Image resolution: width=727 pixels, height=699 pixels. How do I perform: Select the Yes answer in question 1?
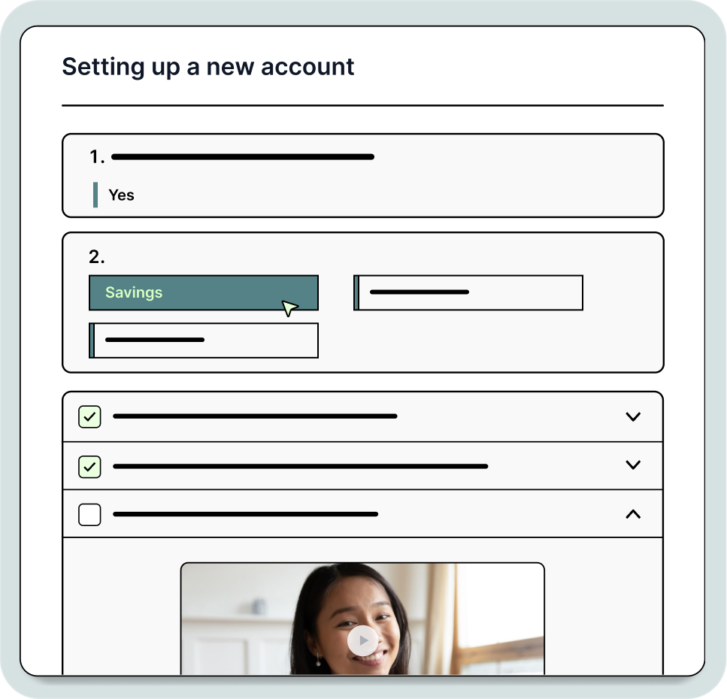pos(121,195)
